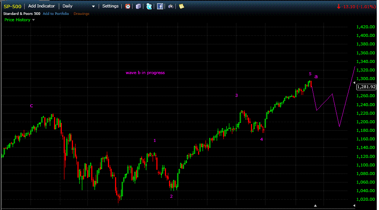Select the magenta wave label '2'
The image size is (379, 210).
171,196
